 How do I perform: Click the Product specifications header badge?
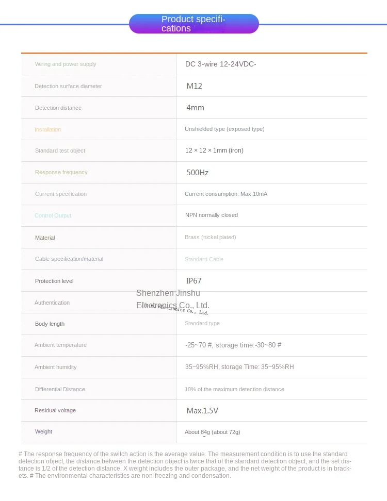194,24
